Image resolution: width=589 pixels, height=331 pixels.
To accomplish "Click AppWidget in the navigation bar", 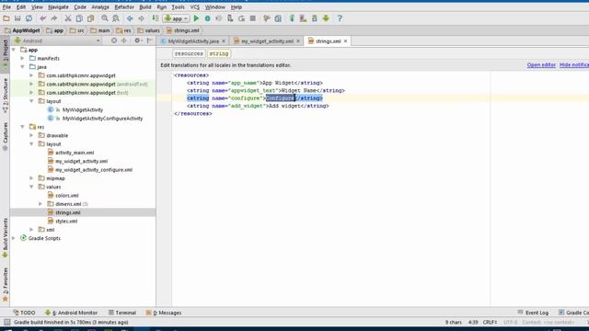I will click(x=22, y=30).
